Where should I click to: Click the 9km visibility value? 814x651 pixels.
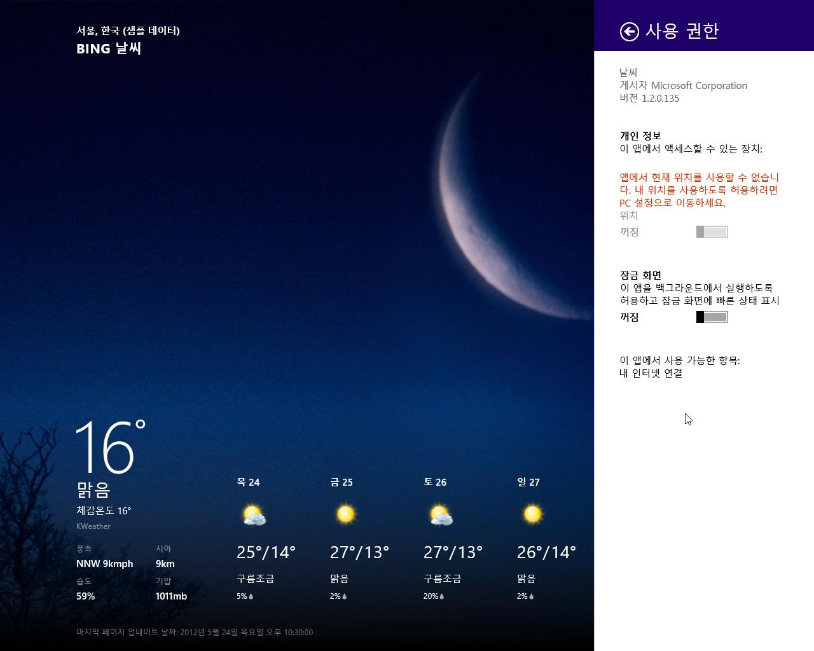pyautogui.click(x=165, y=564)
